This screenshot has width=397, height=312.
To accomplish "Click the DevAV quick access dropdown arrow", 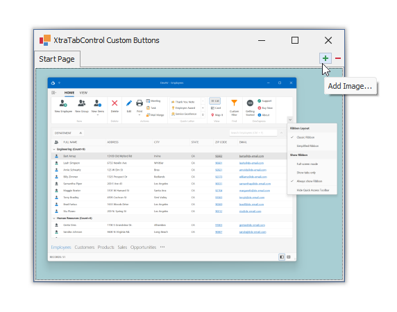I will click(x=59, y=83).
